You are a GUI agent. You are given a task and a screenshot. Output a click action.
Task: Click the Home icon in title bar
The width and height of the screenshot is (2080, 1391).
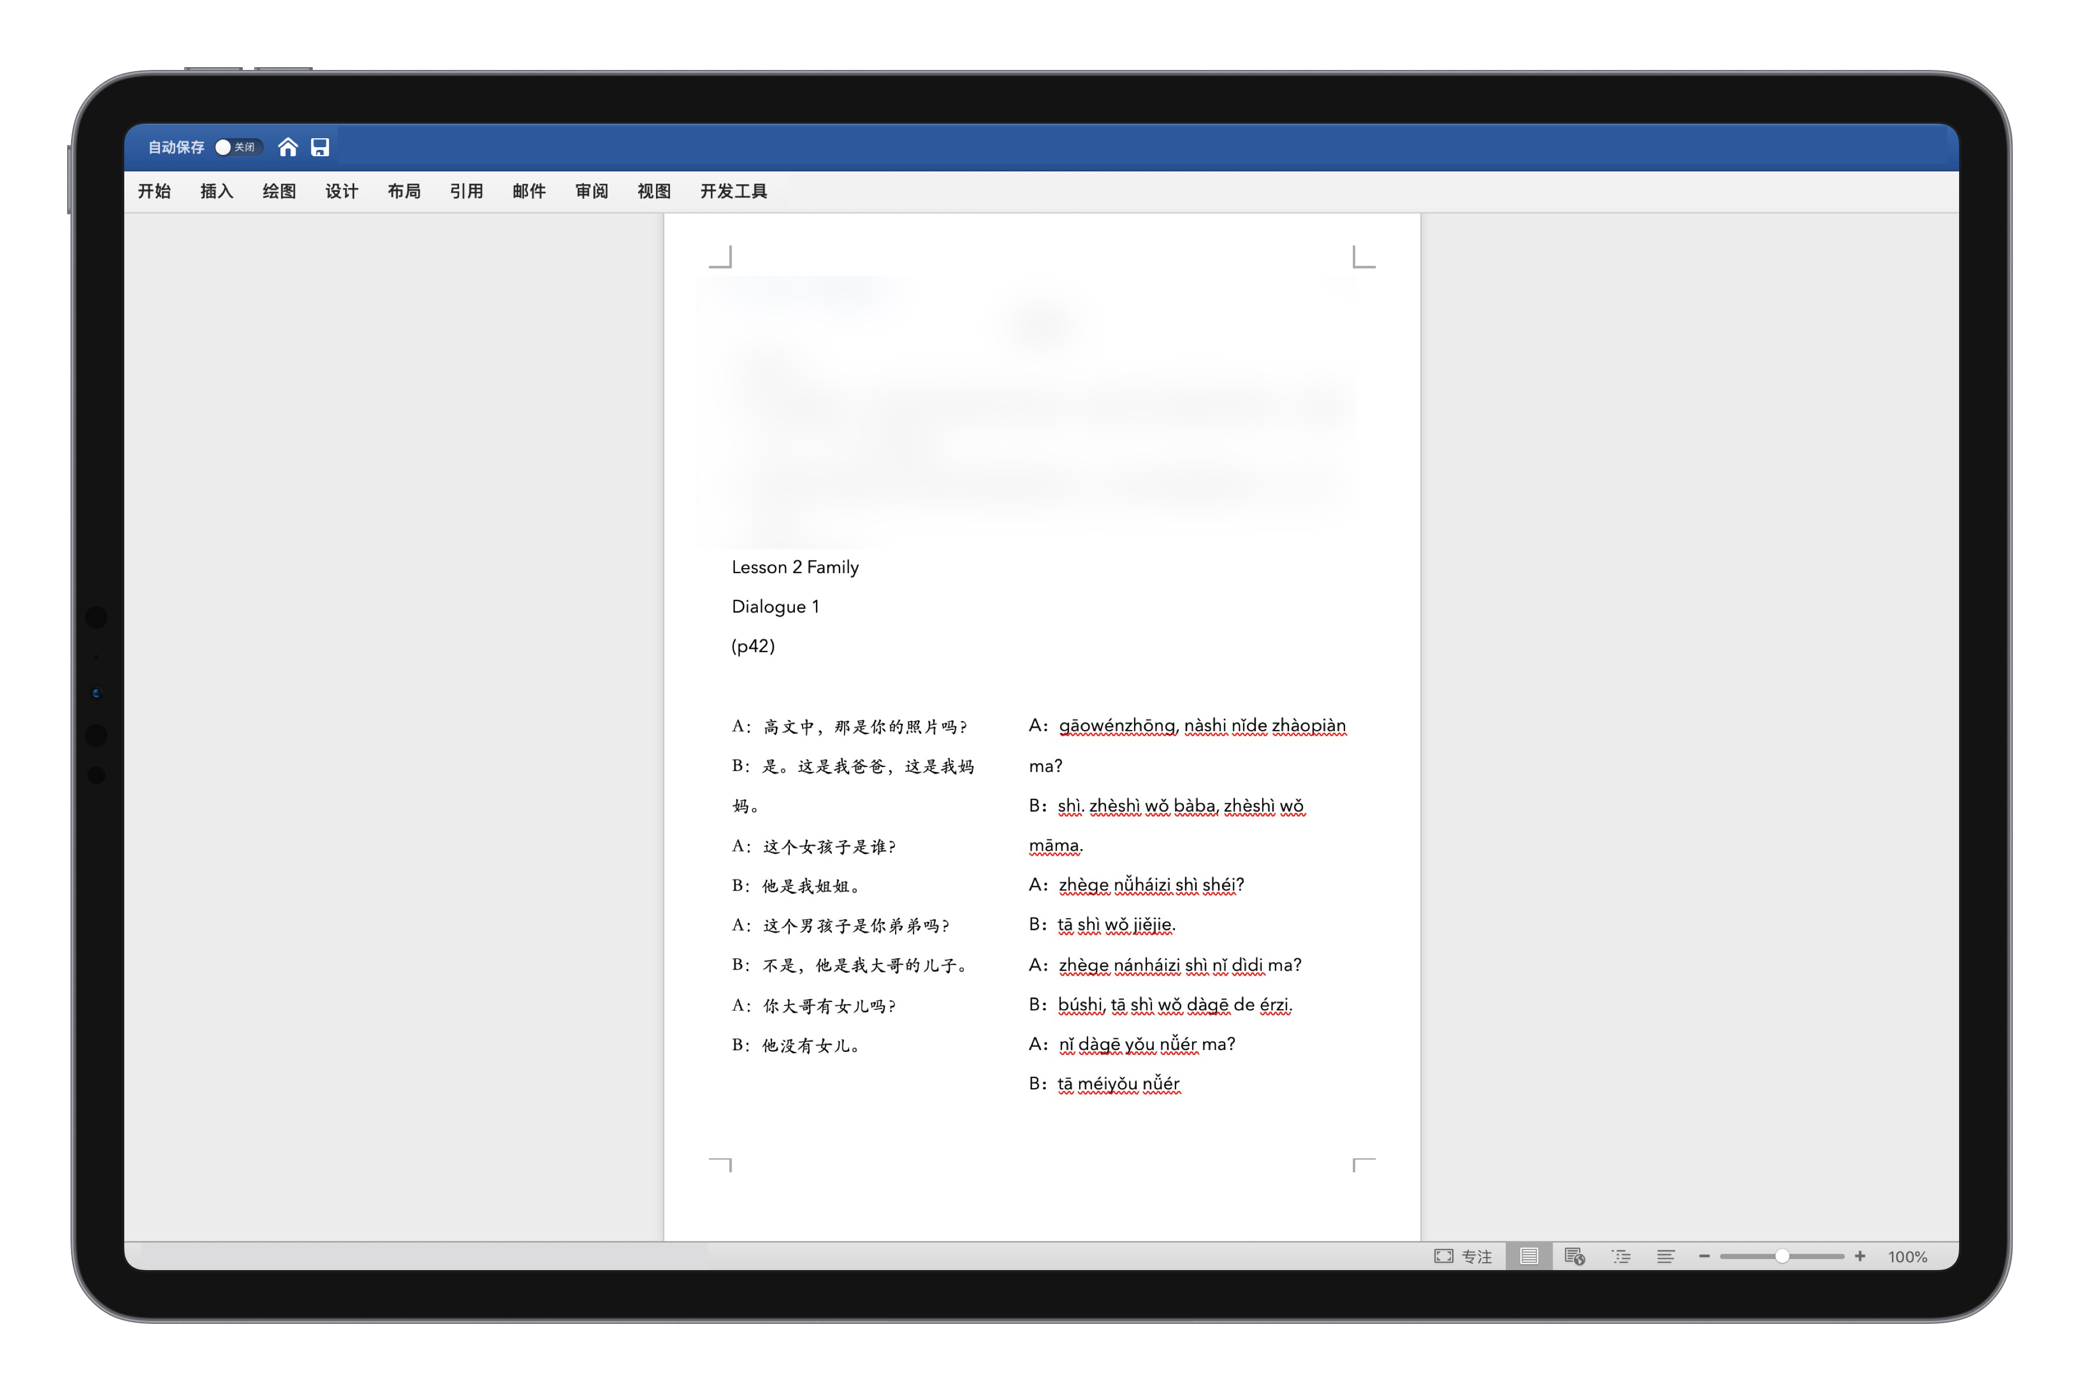287,147
